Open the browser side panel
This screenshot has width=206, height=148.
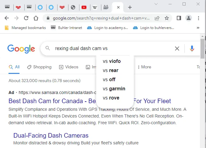click(x=179, y=18)
